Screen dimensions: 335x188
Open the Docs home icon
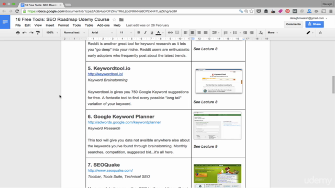5,22
